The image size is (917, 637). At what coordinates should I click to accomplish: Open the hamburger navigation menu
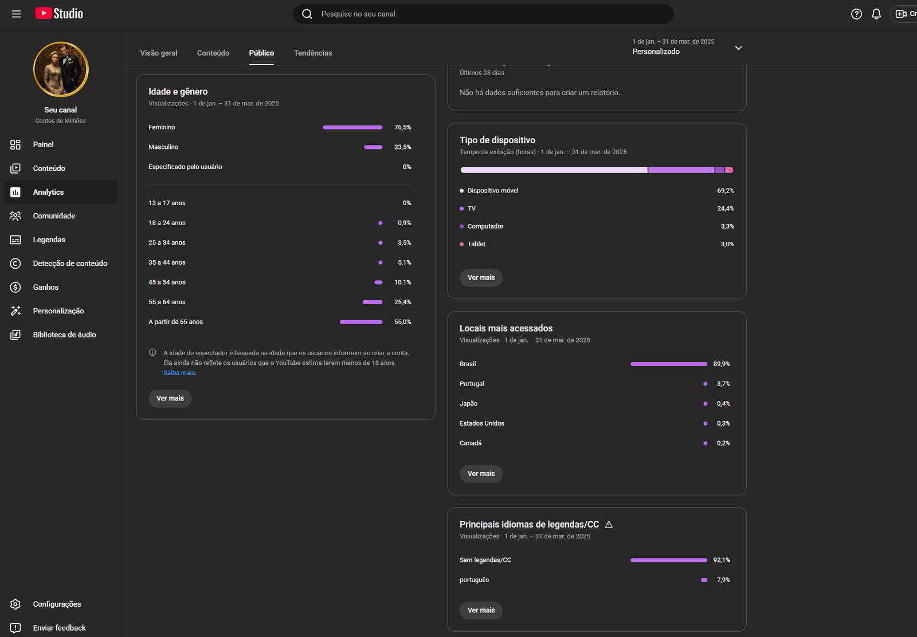point(16,14)
